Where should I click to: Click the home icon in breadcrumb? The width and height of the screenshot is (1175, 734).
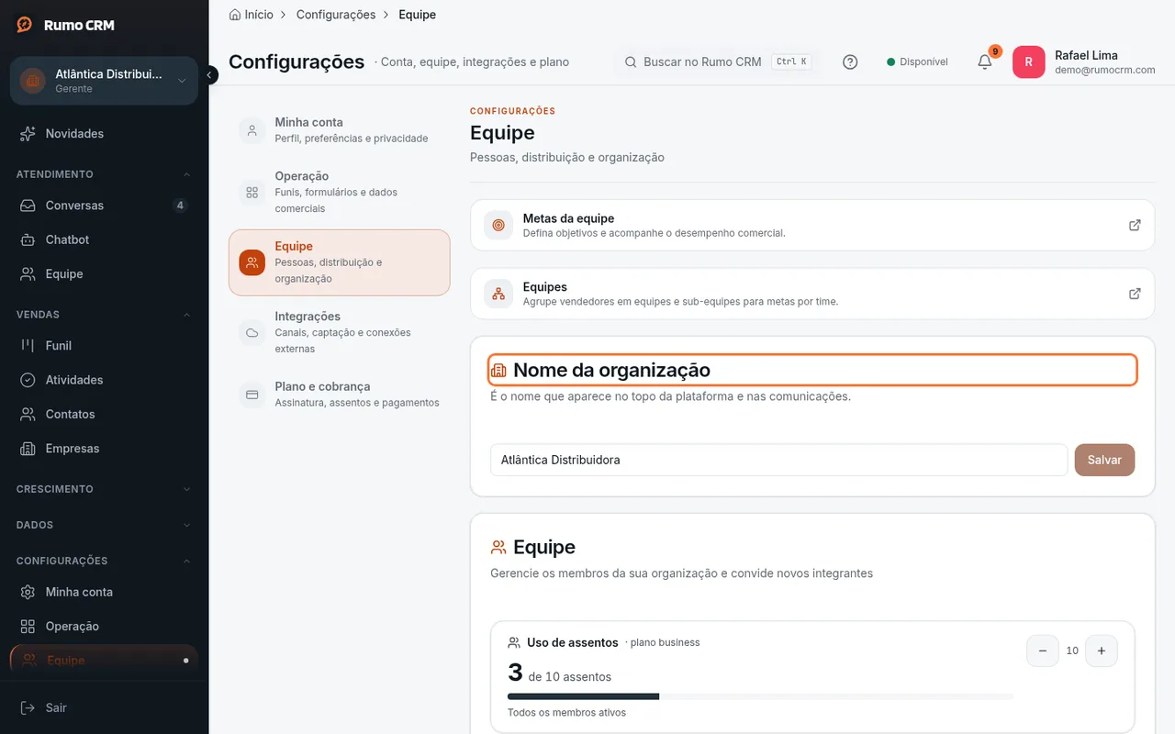click(x=235, y=15)
